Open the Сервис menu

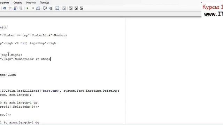pyautogui.click(x=18, y=3)
